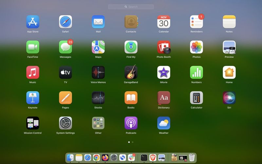This screenshot has height=164, width=262.
Task: Open the Trash in the Dock
Action: coord(192,157)
